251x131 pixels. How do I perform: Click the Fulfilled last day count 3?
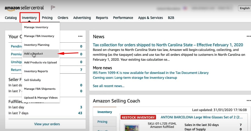81,107
